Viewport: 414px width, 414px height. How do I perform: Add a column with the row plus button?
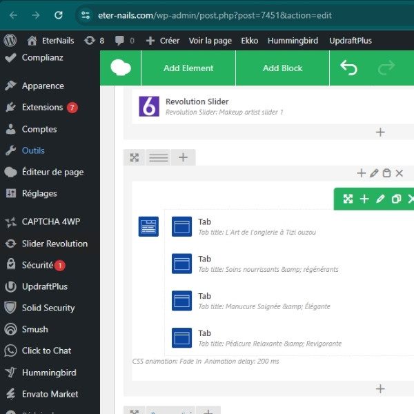coord(183,158)
